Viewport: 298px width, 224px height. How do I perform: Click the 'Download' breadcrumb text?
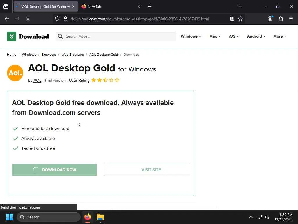[x=131, y=55]
